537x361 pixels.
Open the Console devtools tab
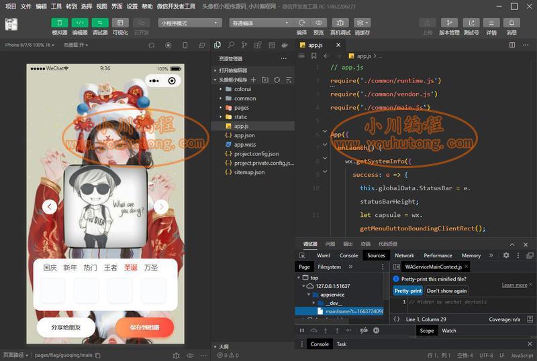click(x=348, y=255)
